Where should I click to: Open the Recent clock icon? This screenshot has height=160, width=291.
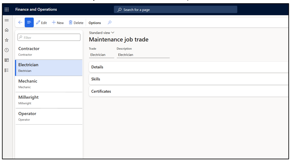pos(7,50)
